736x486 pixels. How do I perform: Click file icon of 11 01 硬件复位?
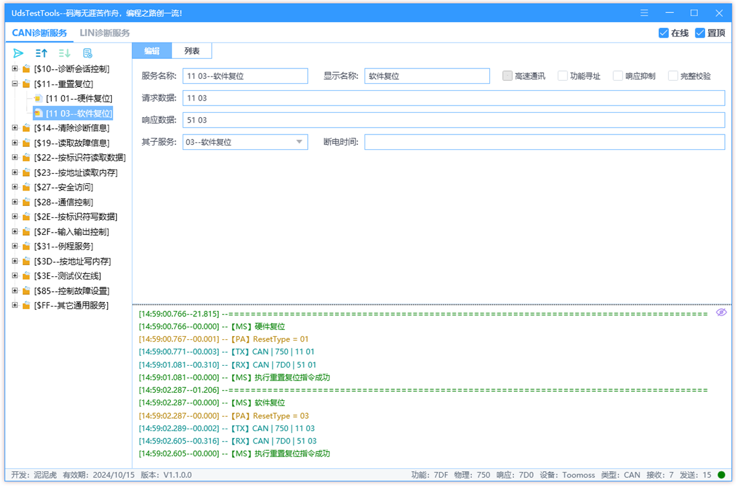[x=38, y=99]
